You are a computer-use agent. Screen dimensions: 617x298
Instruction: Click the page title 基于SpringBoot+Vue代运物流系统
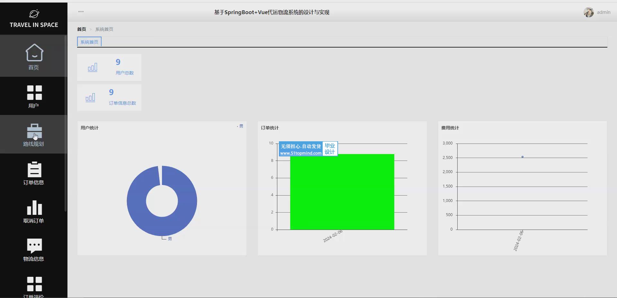pos(272,12)
